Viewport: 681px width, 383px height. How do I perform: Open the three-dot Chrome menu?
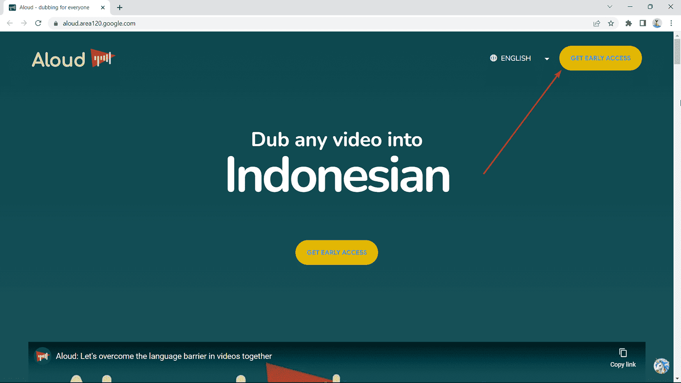point(672,23)
